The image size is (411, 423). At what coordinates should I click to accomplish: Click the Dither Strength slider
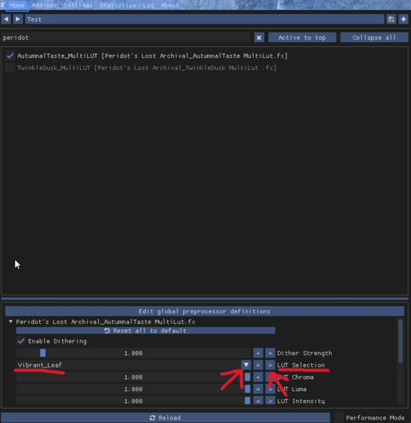[134, 353]
